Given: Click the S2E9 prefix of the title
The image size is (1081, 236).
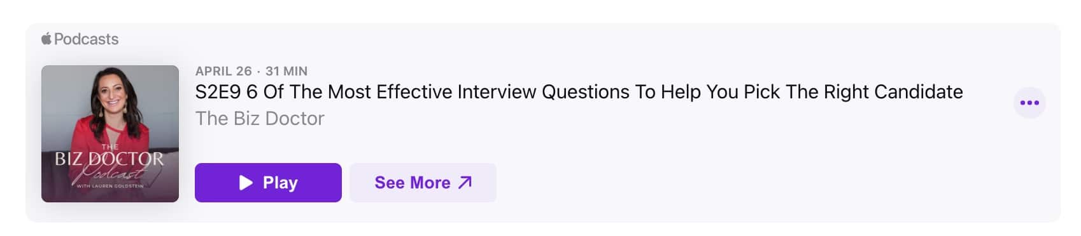Looking at the screenshot, I should 218,92.
